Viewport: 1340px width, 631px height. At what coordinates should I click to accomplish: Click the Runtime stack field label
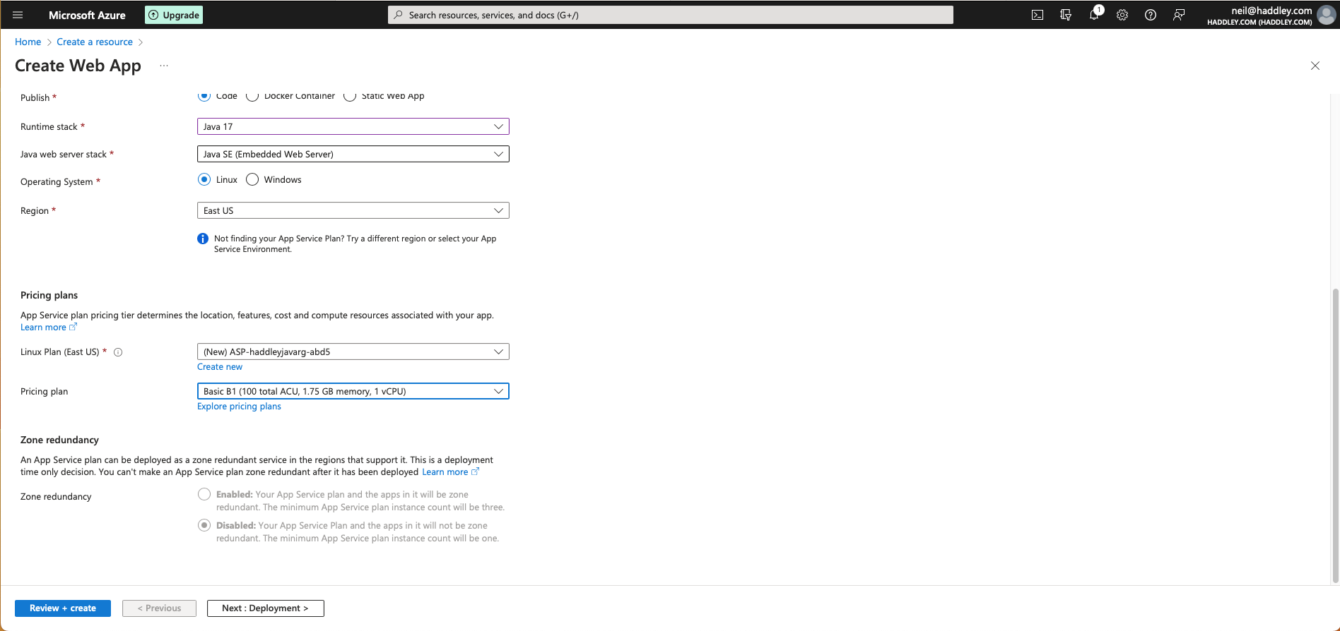tap(49, 127)
